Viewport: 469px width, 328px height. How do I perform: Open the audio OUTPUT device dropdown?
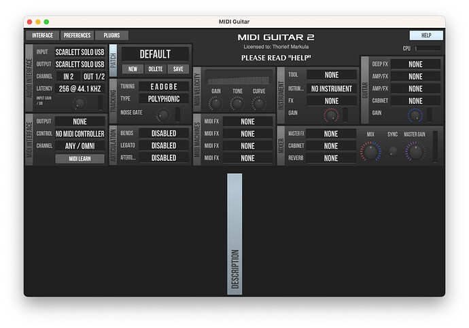(80, 65)
